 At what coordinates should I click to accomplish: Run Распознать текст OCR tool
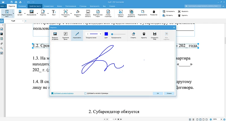pos(66,13)
